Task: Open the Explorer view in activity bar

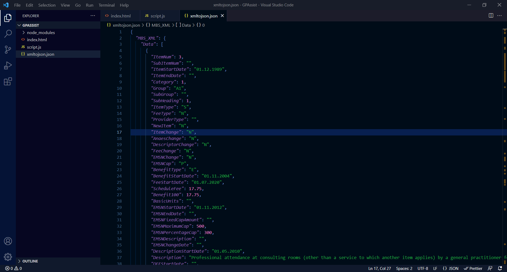Action: point(8,18)
